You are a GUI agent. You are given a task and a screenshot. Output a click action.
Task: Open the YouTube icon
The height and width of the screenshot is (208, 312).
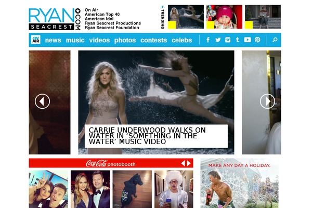click(248, 40)
